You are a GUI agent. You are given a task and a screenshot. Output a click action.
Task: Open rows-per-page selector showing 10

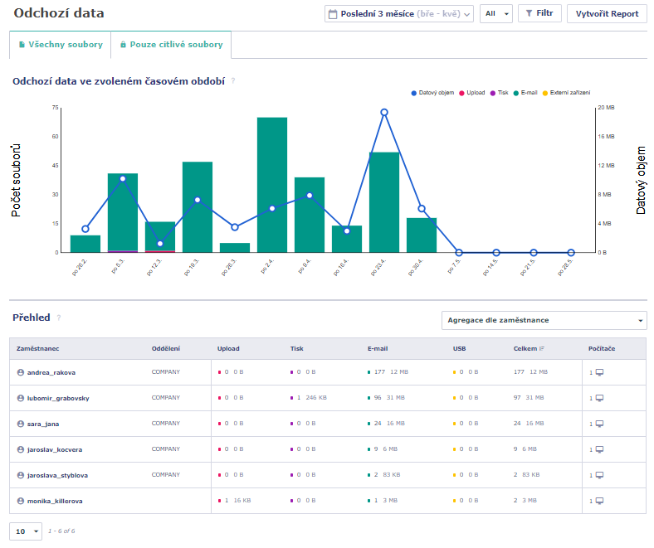26,531
